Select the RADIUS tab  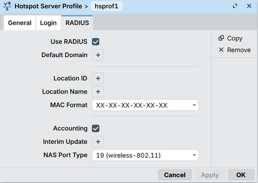click(77, 23)
